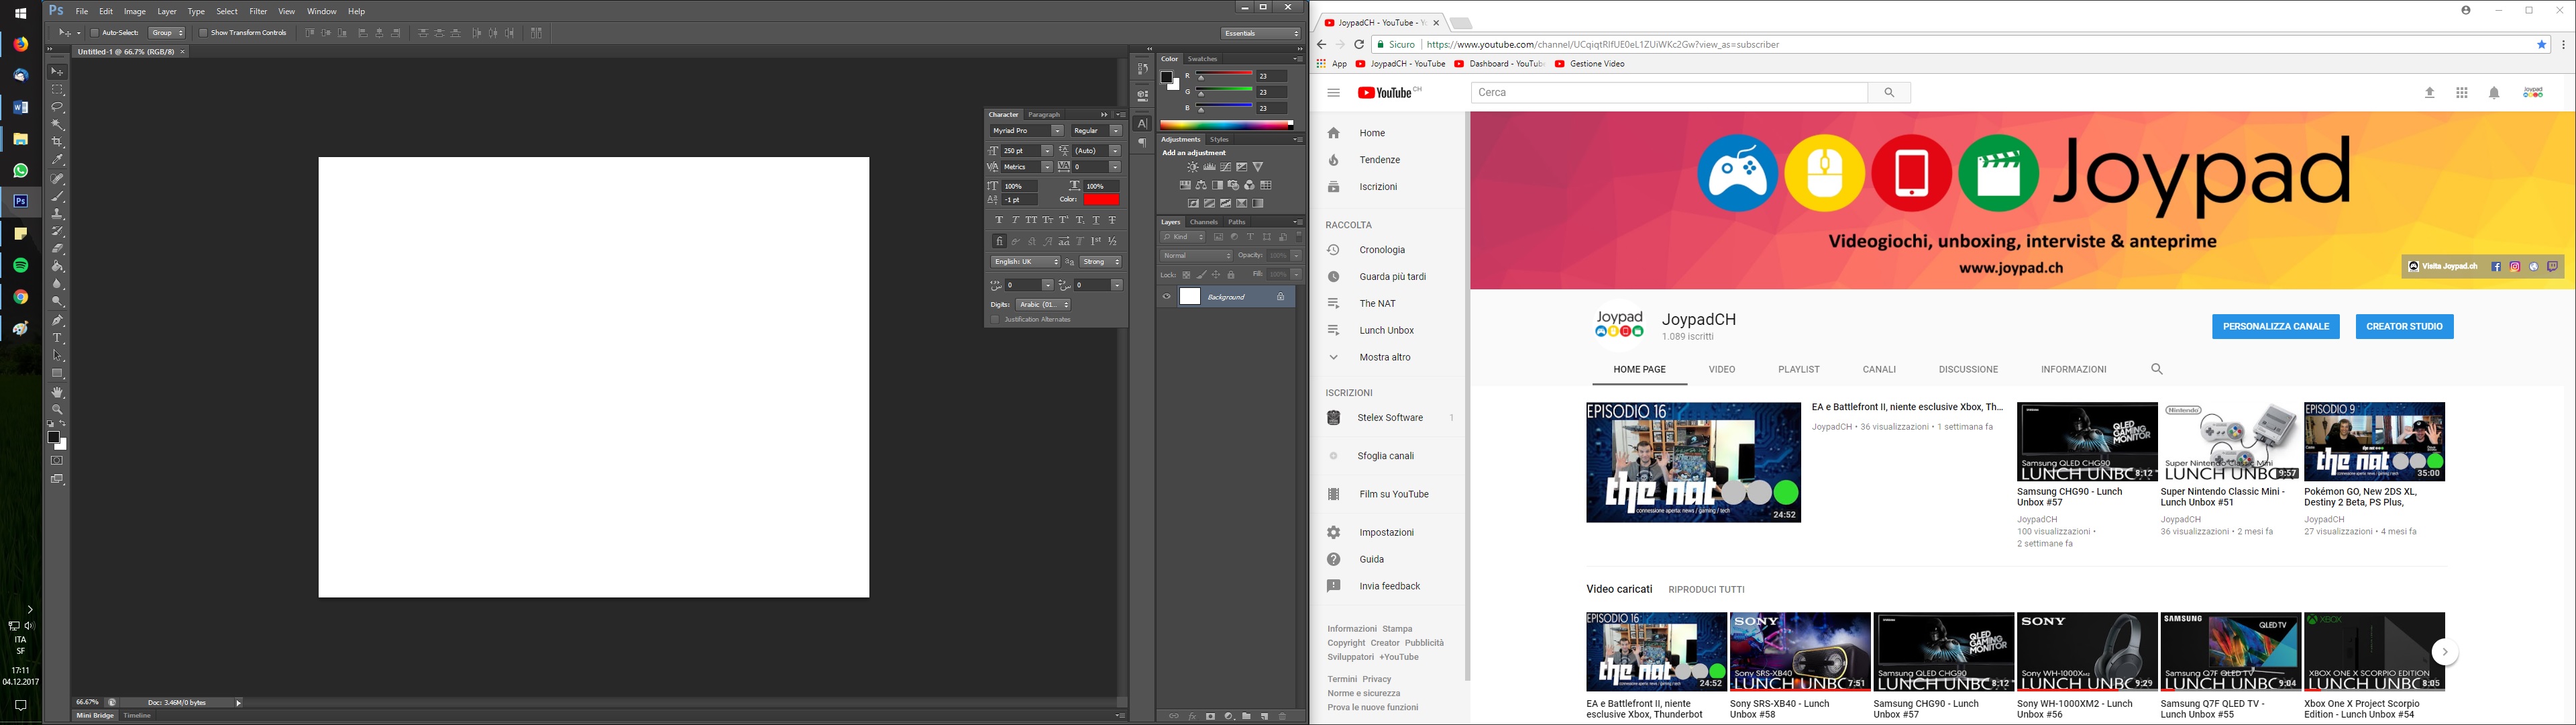
Task: Select the Clone Stamp tool
Action: click(57, 213)
